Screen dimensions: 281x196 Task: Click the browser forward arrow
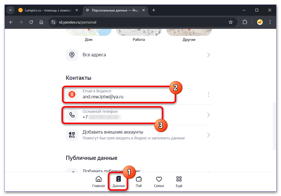click(21, 22)
